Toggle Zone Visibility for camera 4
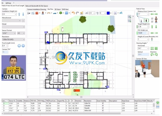The width and height of the screenshot is (162, 116). [x=103, y=106]
